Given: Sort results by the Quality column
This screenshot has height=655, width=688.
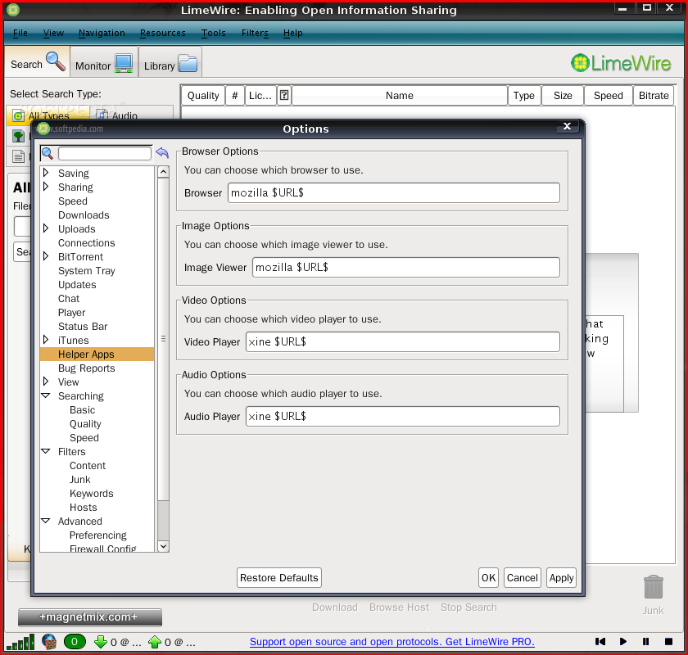Looking at the screenshot, I should [x=203, y=95].
